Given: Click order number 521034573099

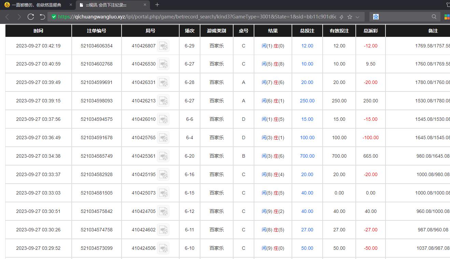Looking at the screenshot, I should click(x=97, y=248).
